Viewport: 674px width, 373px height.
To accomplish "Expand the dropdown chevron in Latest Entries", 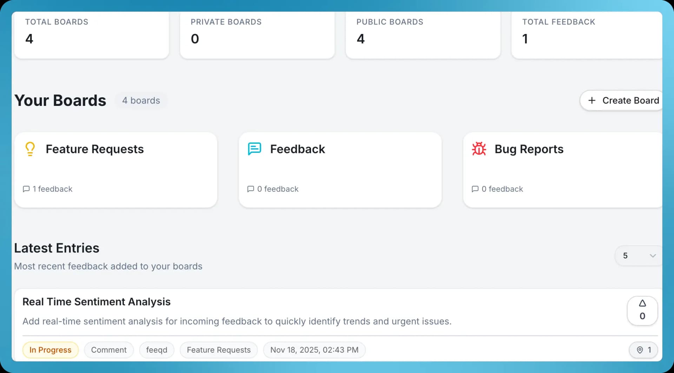I will pyautogui.click(x=653, y=256).
